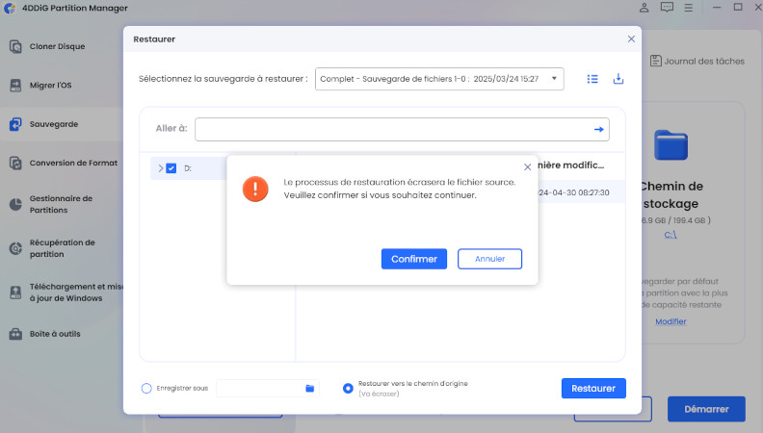The height and width of the screenshot is (433, 763).
Task: Click the go arrow in Aller à field
Action: 599,129
